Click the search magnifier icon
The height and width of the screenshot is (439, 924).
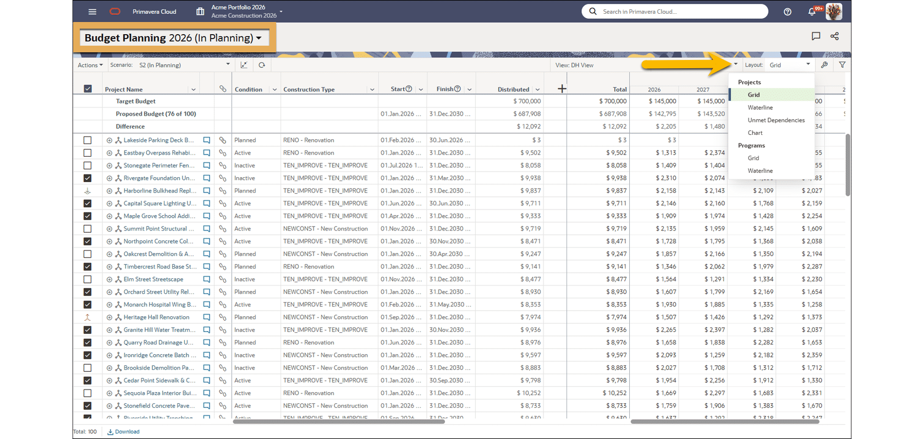pos(592,12)
